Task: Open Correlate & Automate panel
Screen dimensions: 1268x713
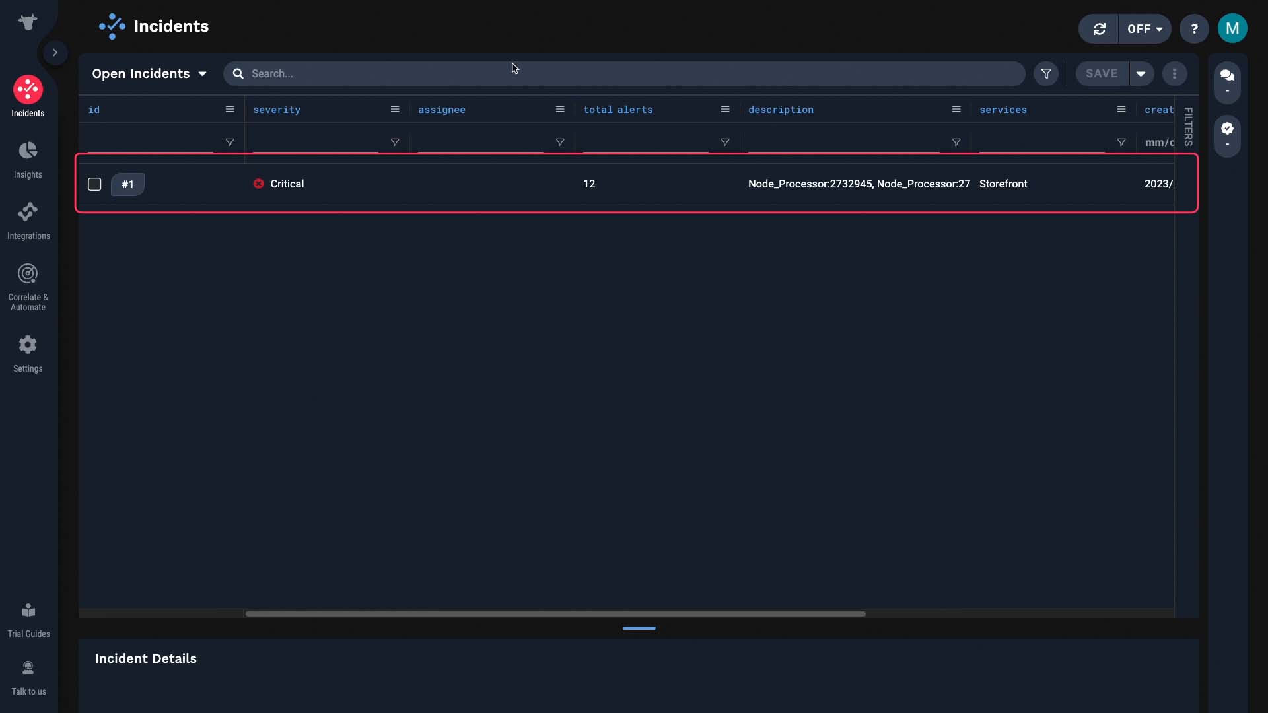Action: tap(28, 286)
